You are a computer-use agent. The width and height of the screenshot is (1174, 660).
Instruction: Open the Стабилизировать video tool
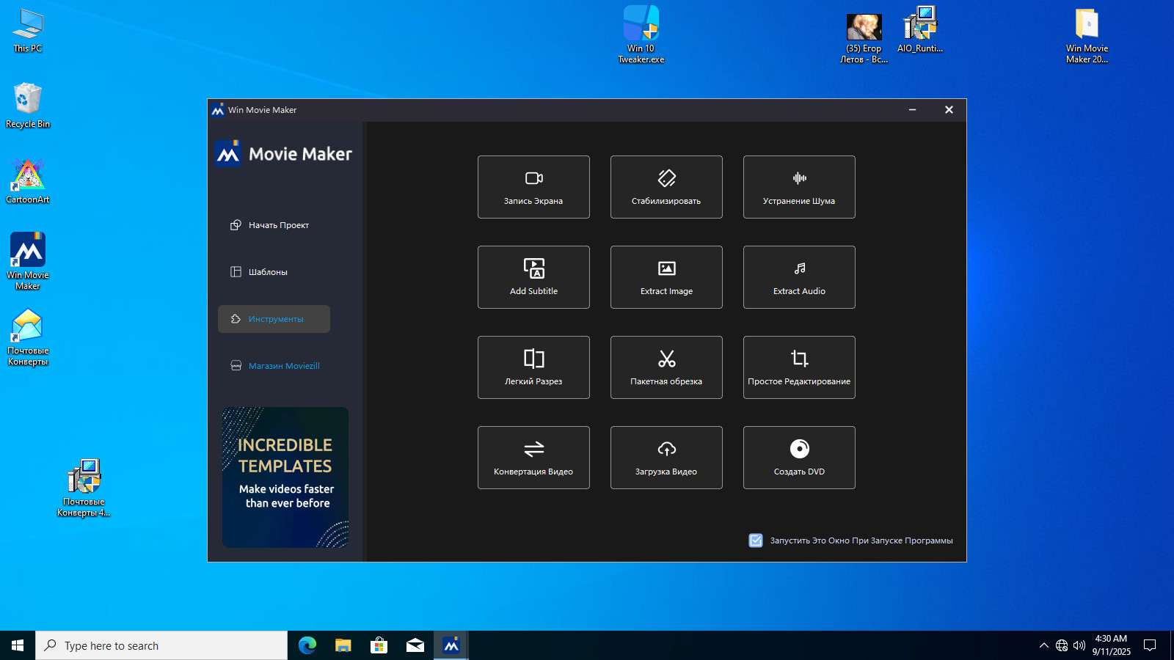(666, 187)
